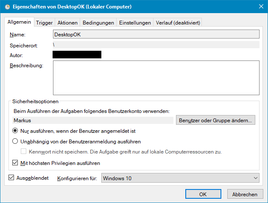Screen dimensions: 268x203
Task: Click inside the Beschreibung text box
Action: pyautogui.click(x=156, y=78)
